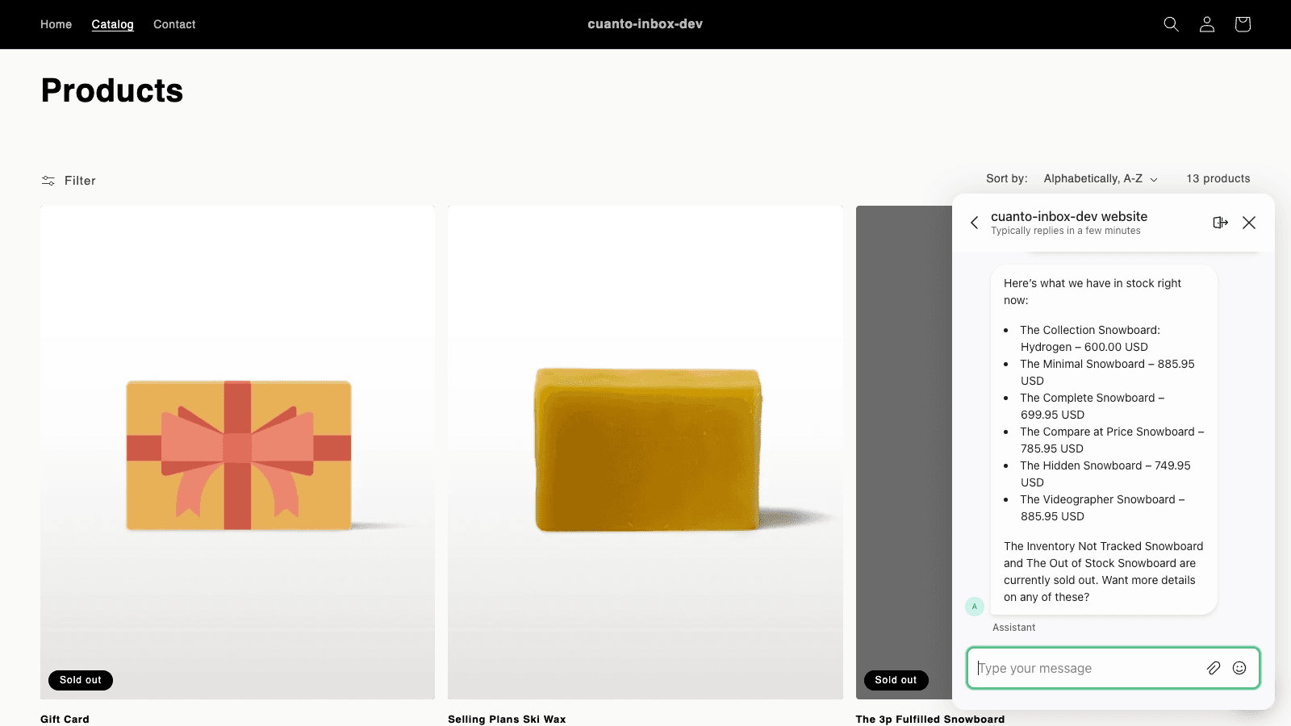Open the Gift Card product link
Screen dimensions: 1291x726
(x=65, y=719)
